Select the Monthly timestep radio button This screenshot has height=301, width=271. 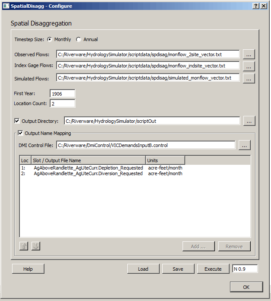point(50,39)
